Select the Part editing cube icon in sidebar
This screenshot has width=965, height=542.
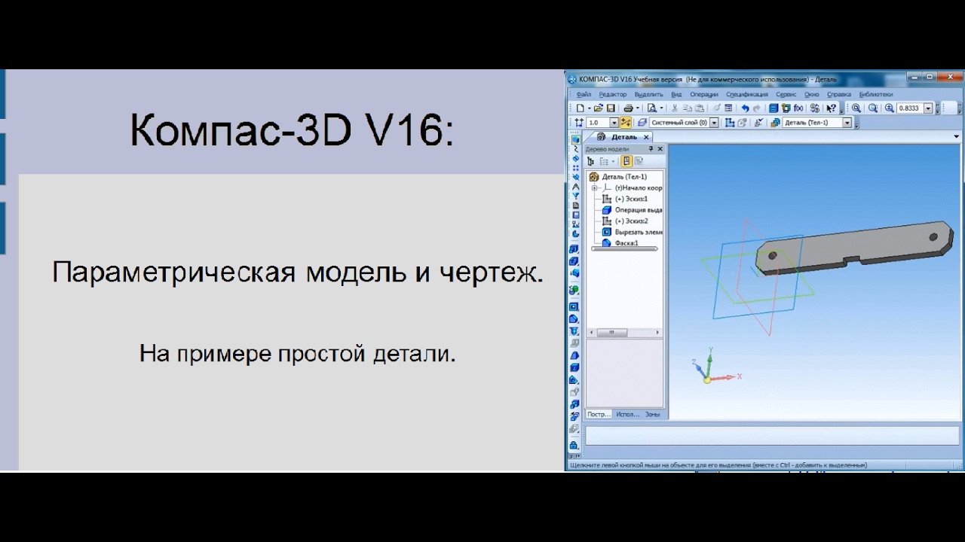[575, 139]
